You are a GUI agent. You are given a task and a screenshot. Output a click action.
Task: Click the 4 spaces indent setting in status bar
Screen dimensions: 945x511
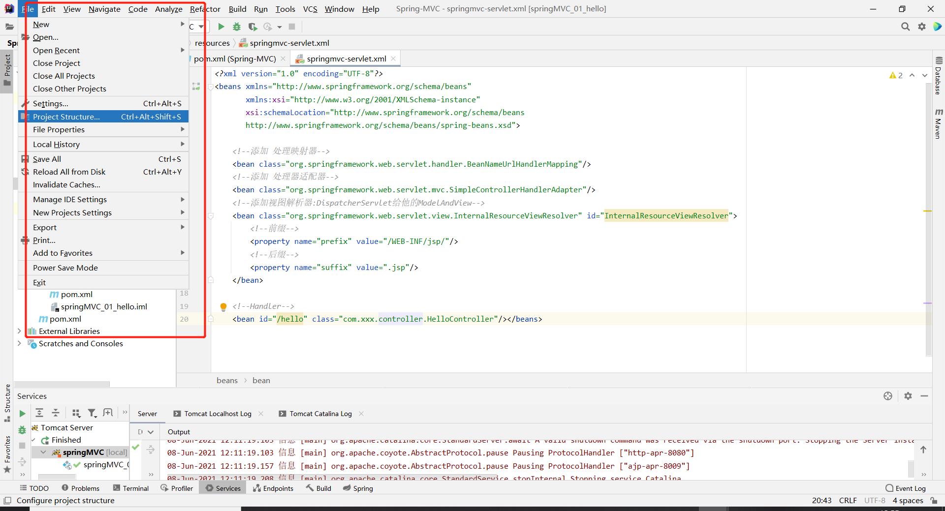pos(908,500)
